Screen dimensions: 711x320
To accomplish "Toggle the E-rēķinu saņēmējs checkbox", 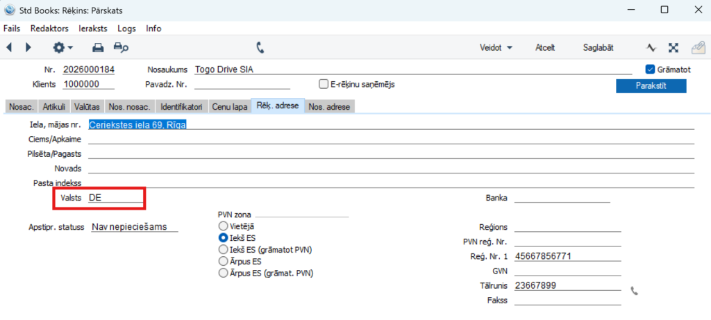I will tap(324, 84).
